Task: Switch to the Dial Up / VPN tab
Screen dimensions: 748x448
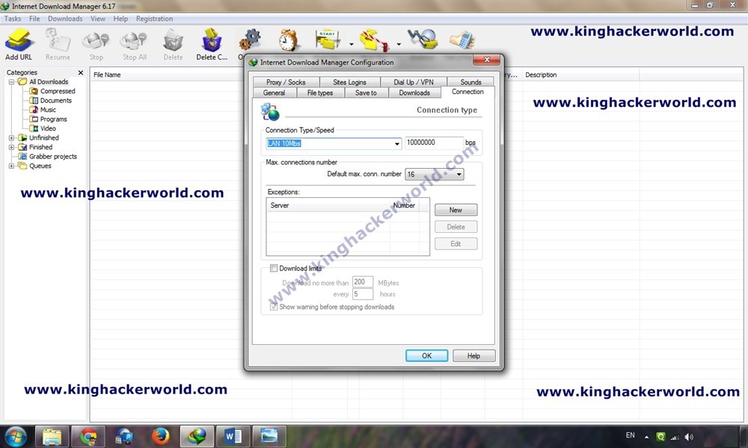Action: pyautogui.click(x=414, y=82)
